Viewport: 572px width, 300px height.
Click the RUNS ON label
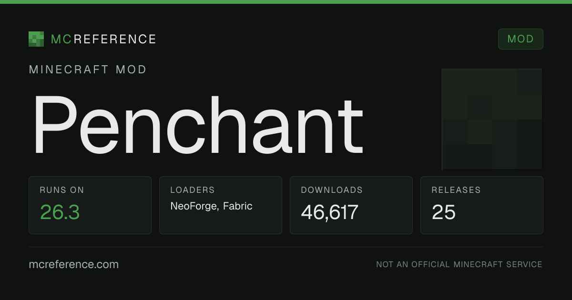[x=62, y=190]
